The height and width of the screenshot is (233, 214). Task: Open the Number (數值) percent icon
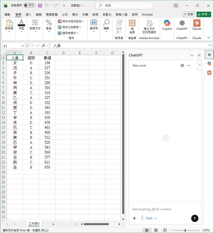click(x=49, y=23)
